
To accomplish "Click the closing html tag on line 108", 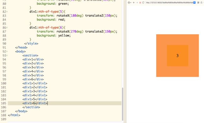I will [x=14, y=115].
